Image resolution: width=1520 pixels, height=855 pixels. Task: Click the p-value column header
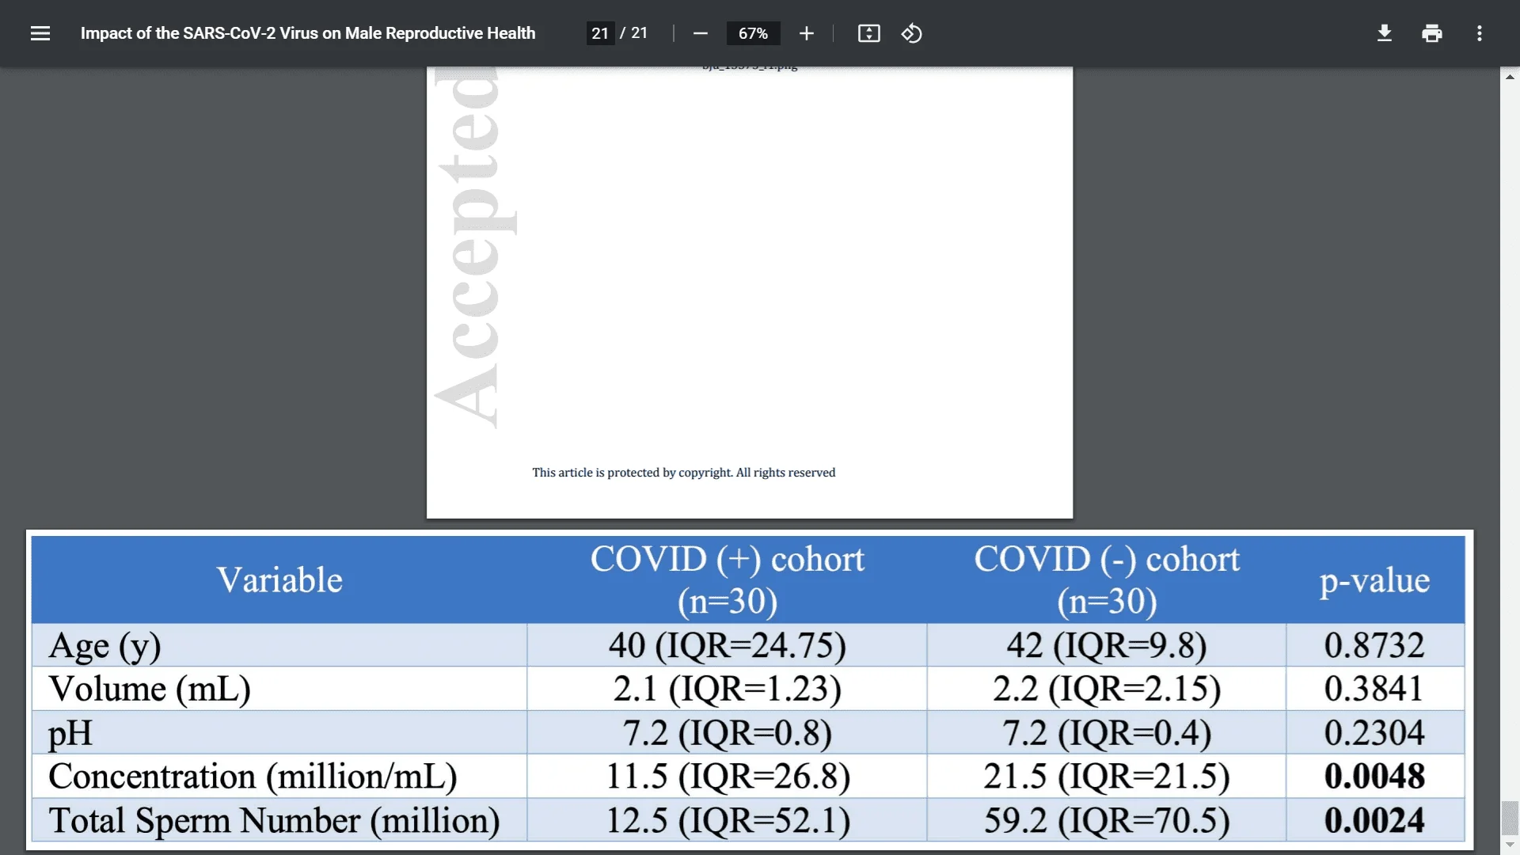click(x=1374, y=580)
